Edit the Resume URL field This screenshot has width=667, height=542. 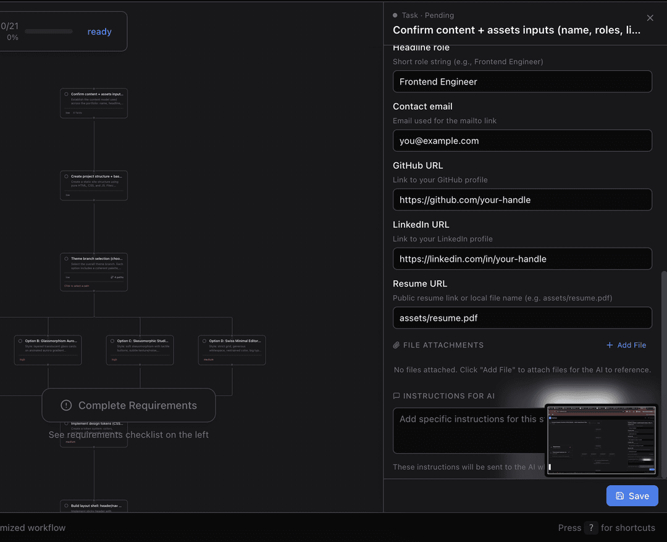522,318
